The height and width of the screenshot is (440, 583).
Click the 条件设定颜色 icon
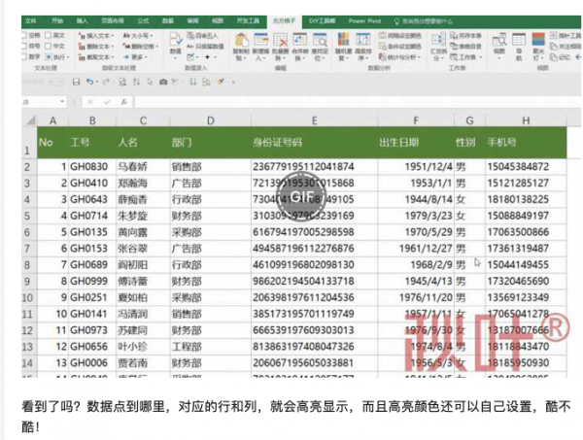point(382,46)
